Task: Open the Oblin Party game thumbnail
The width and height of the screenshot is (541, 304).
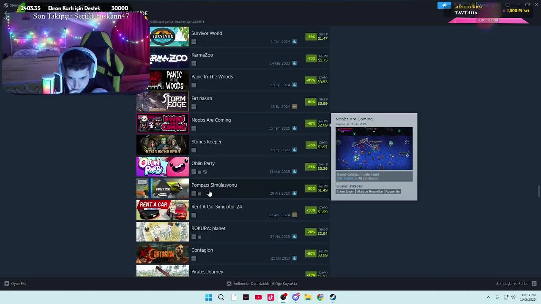Action: tap(162, 167)
